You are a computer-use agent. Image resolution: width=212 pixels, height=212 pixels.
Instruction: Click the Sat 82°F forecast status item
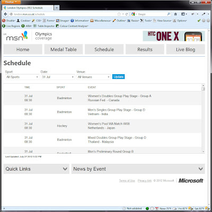(x=201, y=208)
